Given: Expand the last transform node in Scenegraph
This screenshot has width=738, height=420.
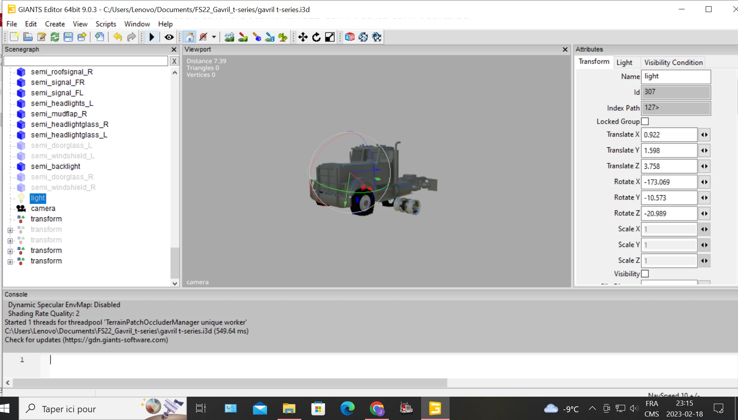Looking at the screenshot, I should pyautogui.click(x=10, y=262).
